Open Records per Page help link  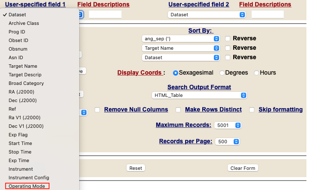pyautogui.click(x=185, y=141)
